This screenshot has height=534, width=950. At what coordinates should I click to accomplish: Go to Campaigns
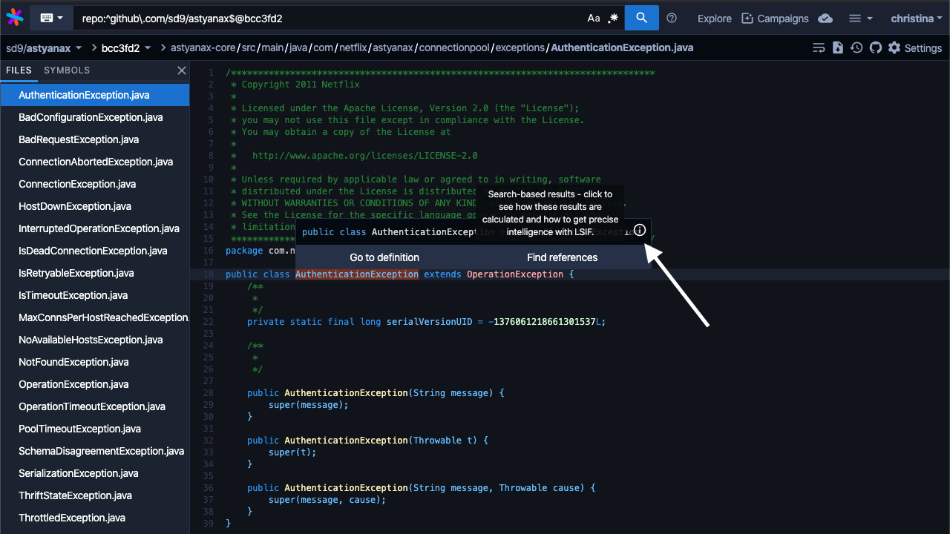coord(775,19)
